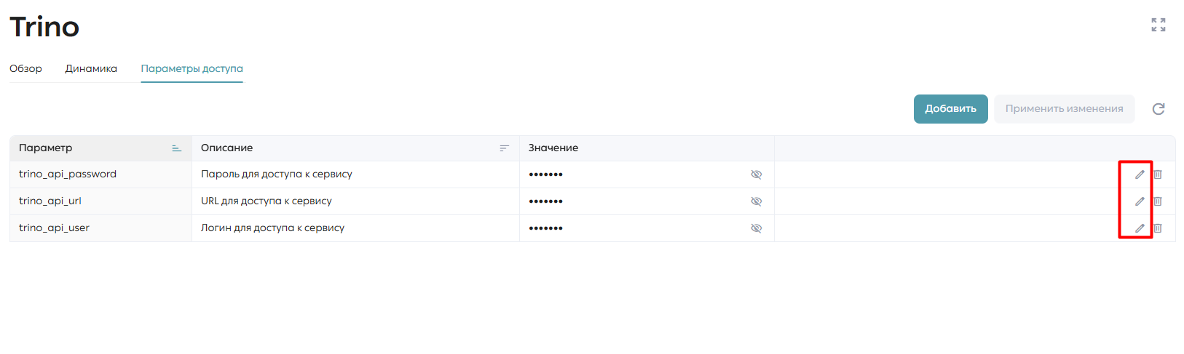
Task: Click the masked value of trino_api_url
Action: coord(546,201)
